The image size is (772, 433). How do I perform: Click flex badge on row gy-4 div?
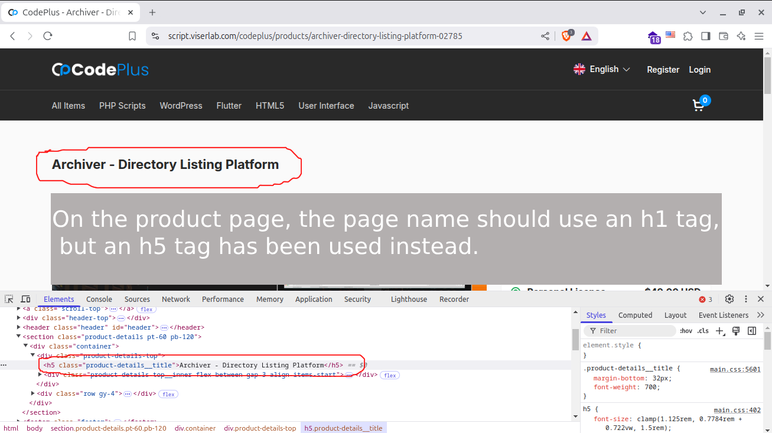pos(168,394)
